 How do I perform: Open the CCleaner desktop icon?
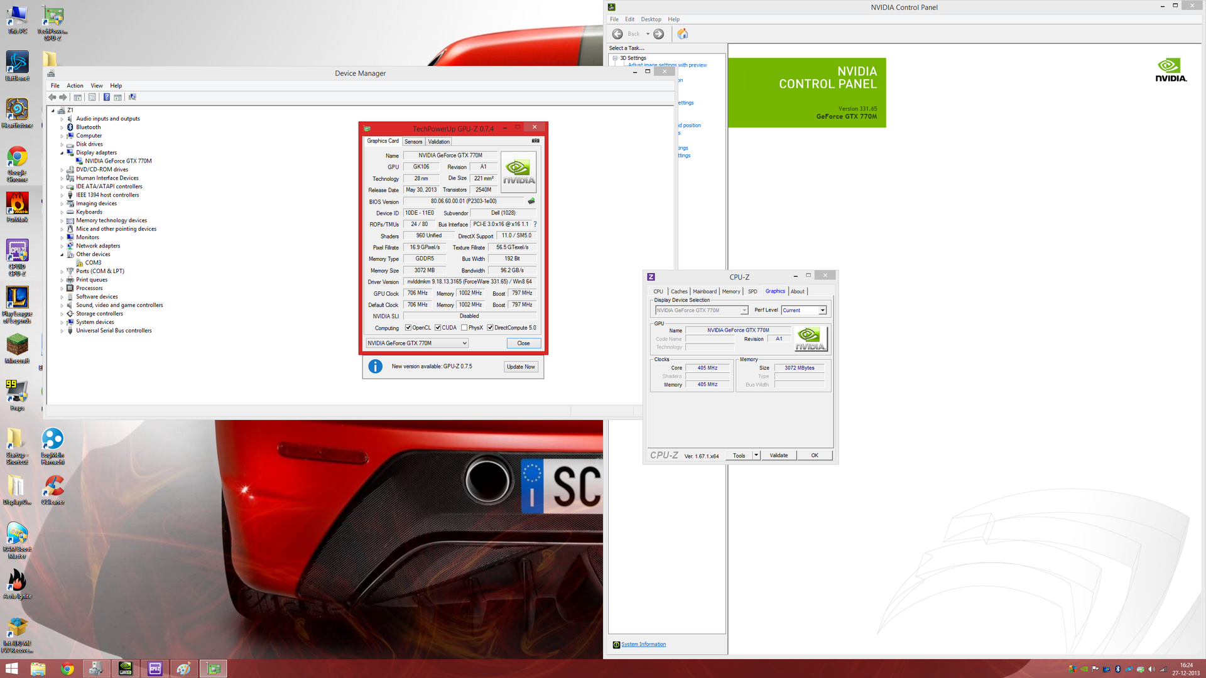tap(53, 490)
